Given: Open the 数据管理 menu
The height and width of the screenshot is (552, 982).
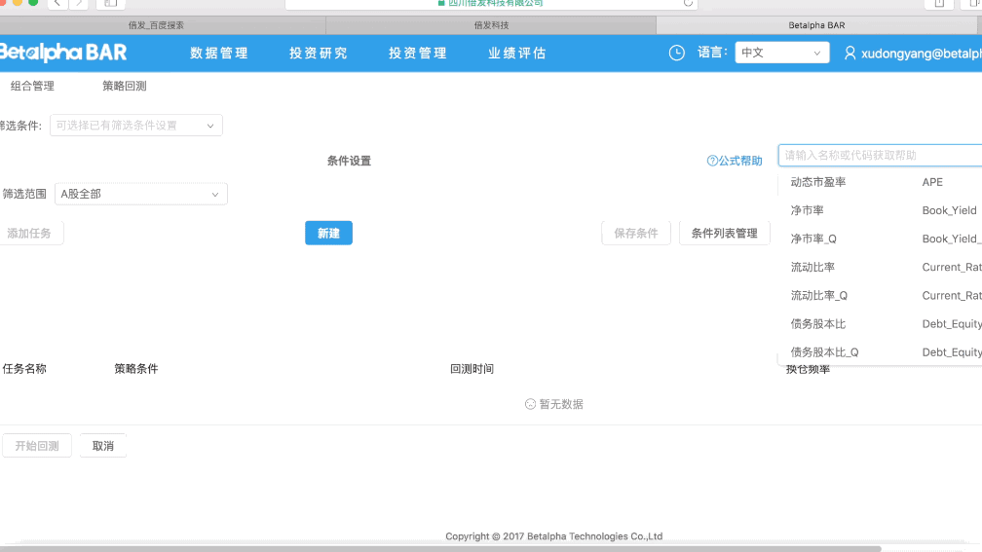Looking at the screenshot, I should [x=219, y=54].
